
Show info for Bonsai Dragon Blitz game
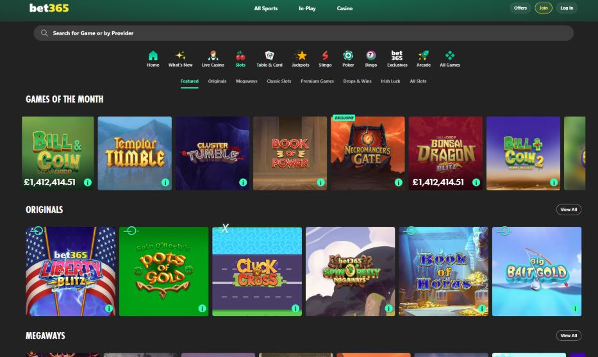(x=476, y=182)
